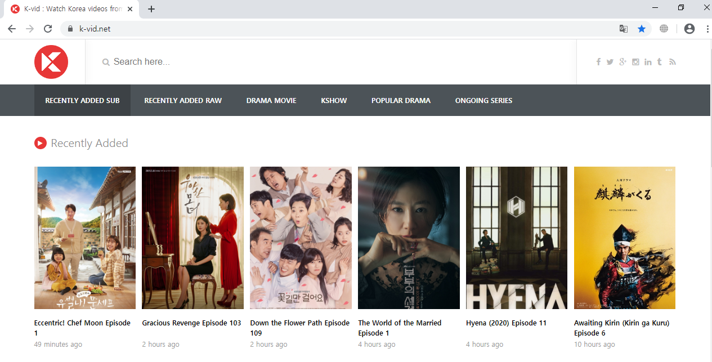Click the search magnifier icon

point(106,62)
